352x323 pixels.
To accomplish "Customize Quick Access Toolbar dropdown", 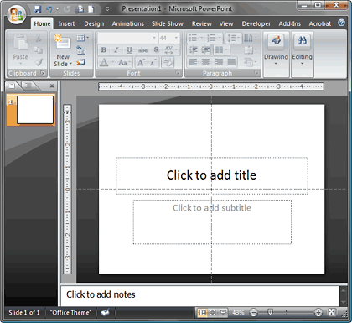I will tap(107, 9).
